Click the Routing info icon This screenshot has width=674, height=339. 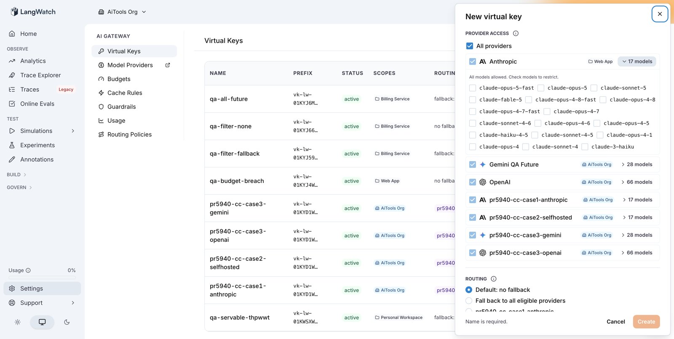coord(494,279)
